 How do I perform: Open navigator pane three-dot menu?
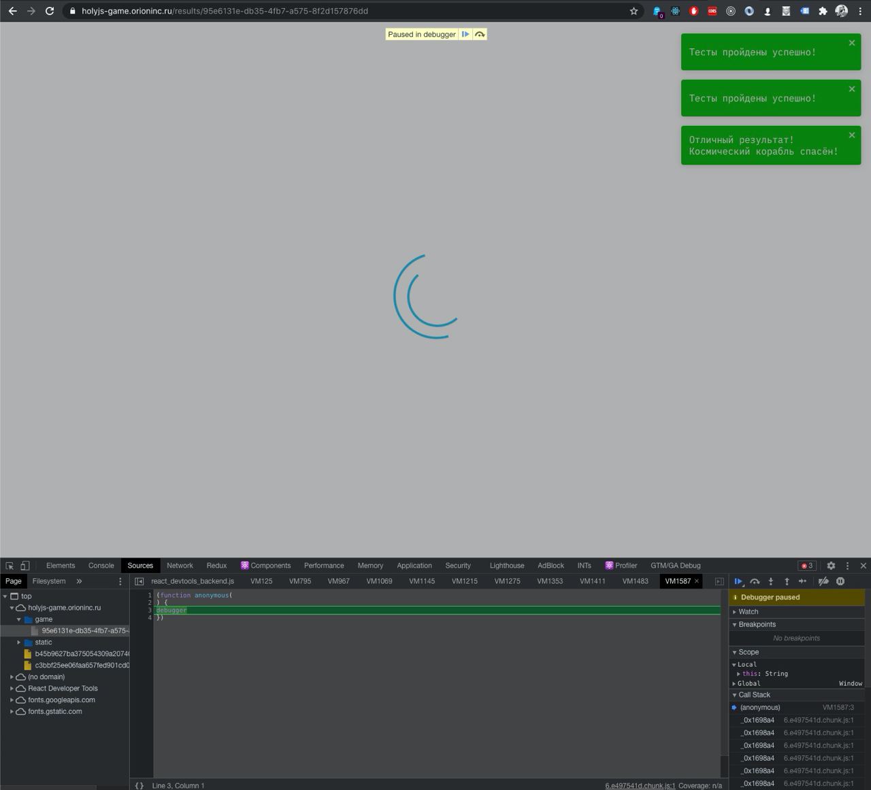click(x=120, y=581)
